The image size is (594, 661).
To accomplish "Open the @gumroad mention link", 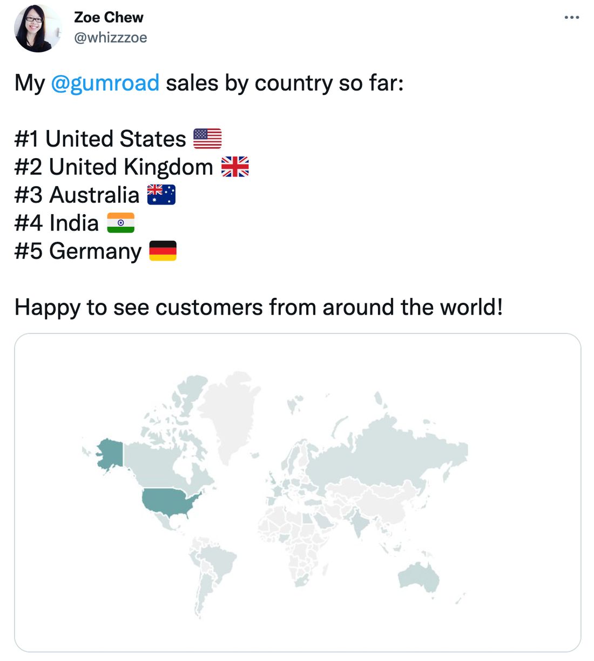I will click(x=105, y=83).
